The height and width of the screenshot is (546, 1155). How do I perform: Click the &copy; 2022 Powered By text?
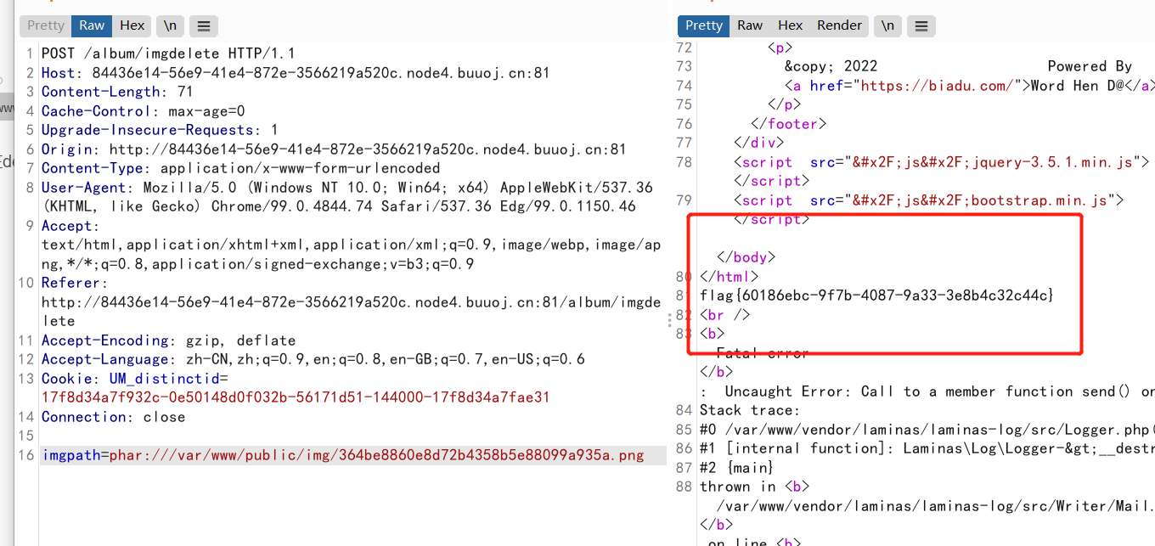(x=958, y=66)
